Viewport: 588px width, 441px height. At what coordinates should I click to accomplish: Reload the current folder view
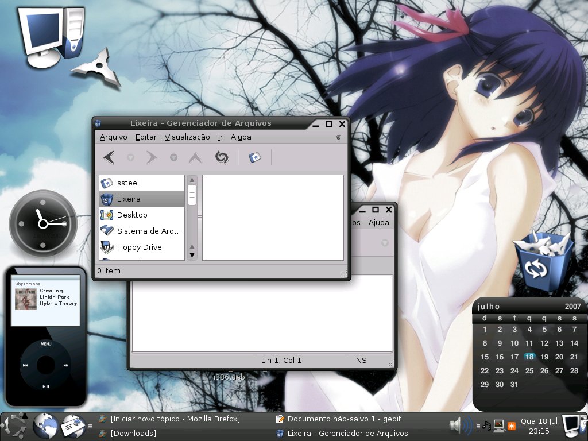(x=222, y=157)
